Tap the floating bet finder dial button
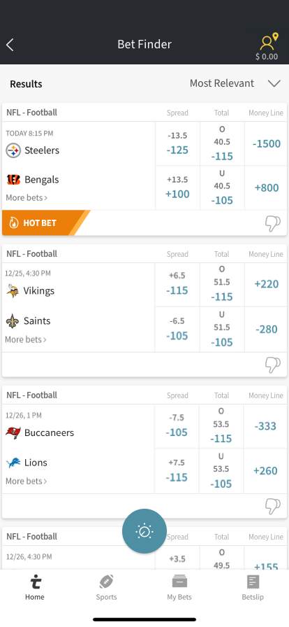This screenshot has width=289, height=627. coord(144,531)
